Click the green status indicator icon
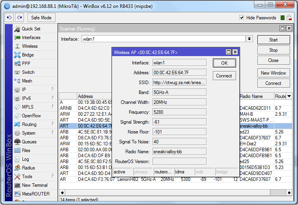 [x=283, y=18]
